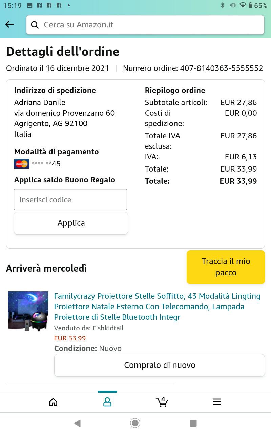Tap the search magnifier icon
The height and width of the screenshot is (434, 271).
point(35,25)
